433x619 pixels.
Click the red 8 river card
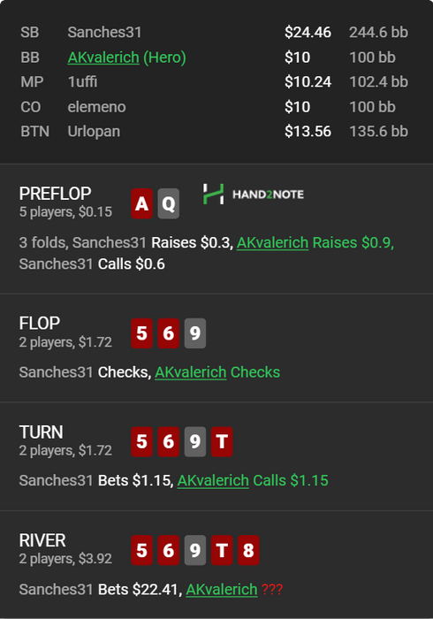[x=248, y=550]
